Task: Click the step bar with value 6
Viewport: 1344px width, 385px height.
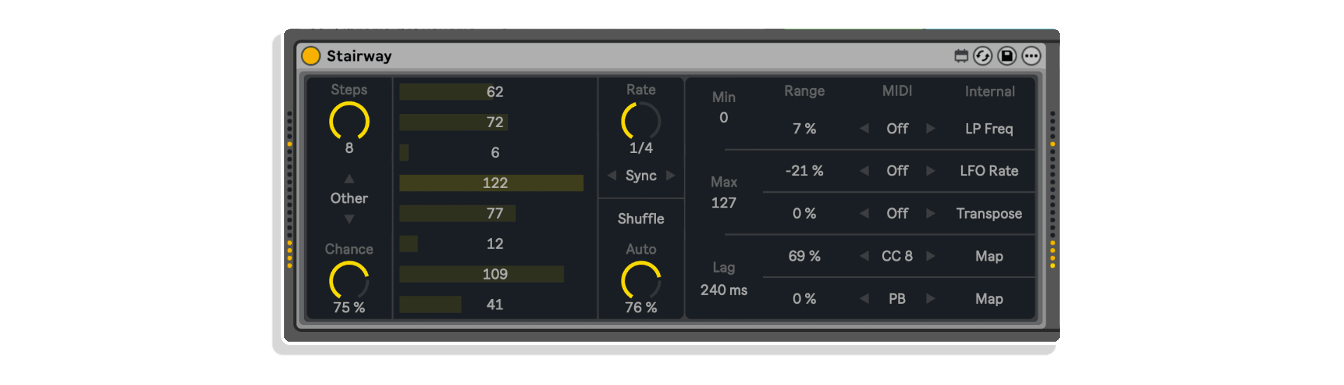Action: click(495, 152)
